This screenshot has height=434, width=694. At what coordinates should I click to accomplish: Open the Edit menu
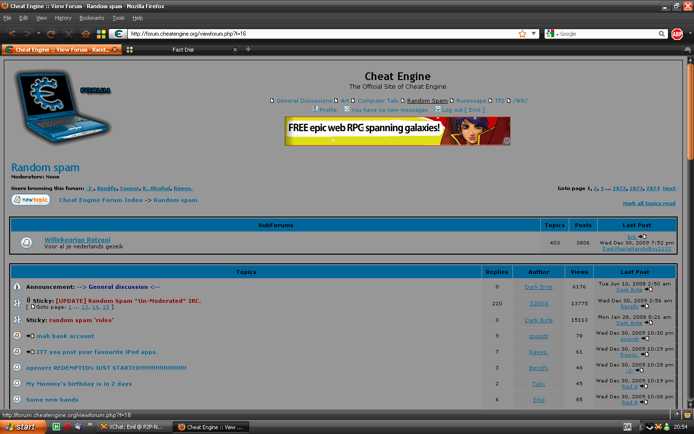(24, 18)
